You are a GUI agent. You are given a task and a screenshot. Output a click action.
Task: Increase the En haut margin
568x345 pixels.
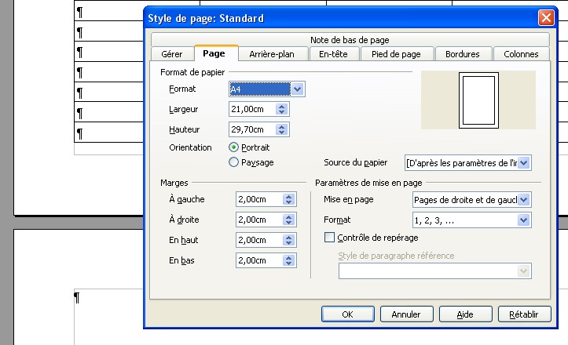tap(288, 238)
